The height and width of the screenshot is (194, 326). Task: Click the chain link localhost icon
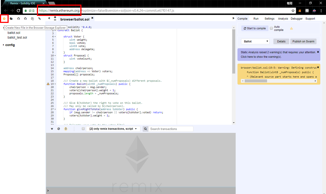click(x=39, y=19)
